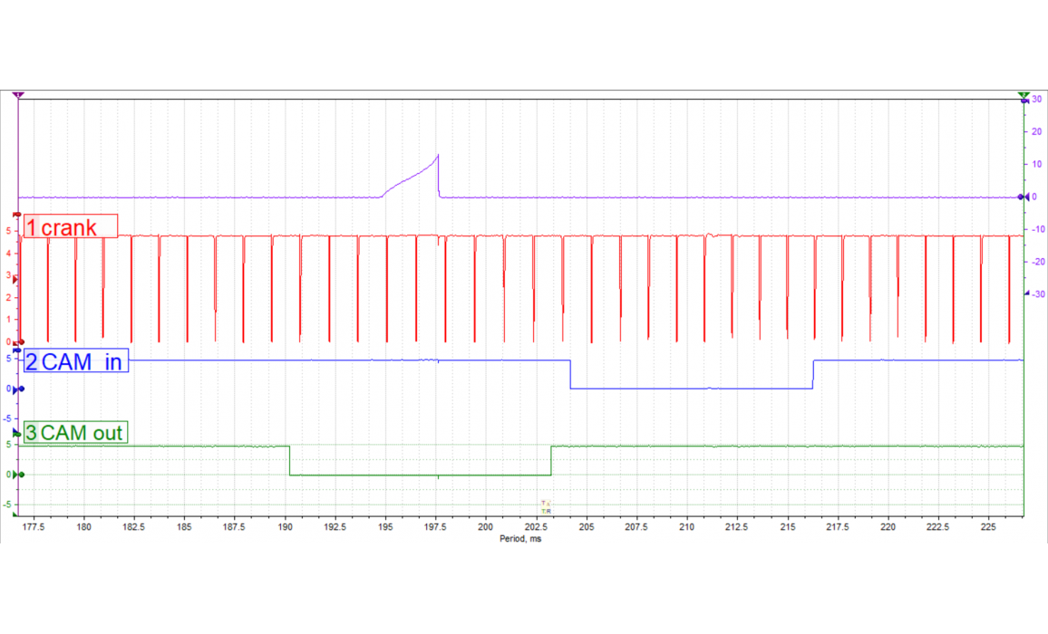
Task: Click the purple triangle marker near -30 on right axis
Action: coord(1025,293)
